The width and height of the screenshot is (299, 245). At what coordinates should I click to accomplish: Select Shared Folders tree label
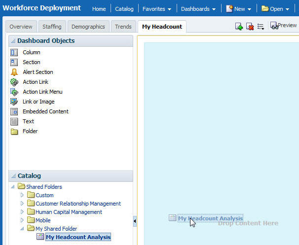(44, 187)
